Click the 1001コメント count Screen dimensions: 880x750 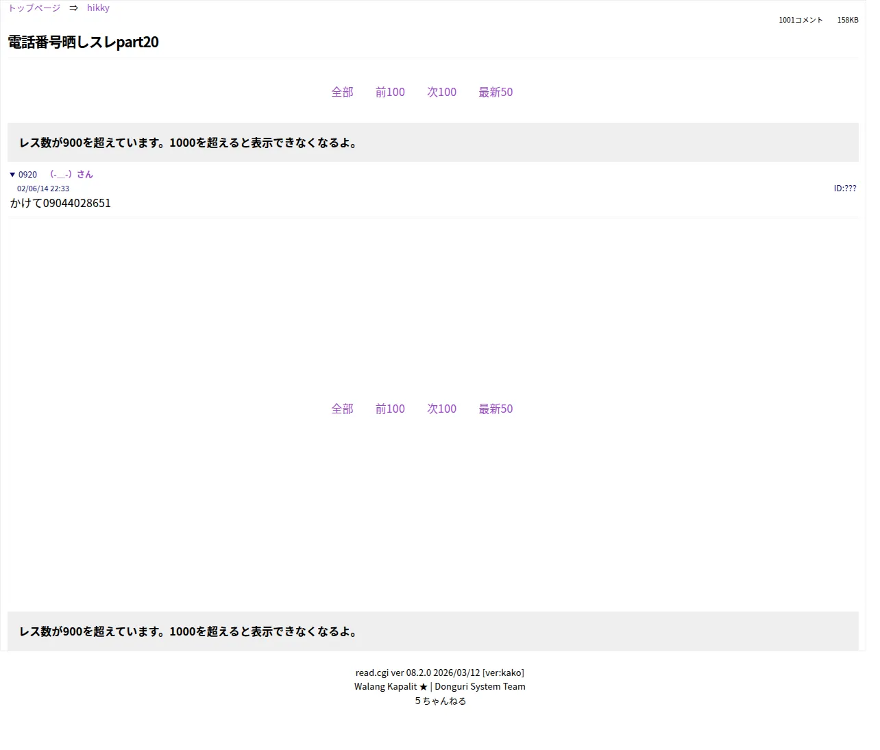pyautogui.click(x=800, y=20)
